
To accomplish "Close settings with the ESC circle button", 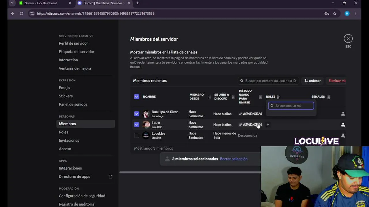I will pos(348,39).
